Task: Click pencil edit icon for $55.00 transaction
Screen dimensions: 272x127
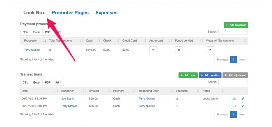Action: click(x=243, y=106)
